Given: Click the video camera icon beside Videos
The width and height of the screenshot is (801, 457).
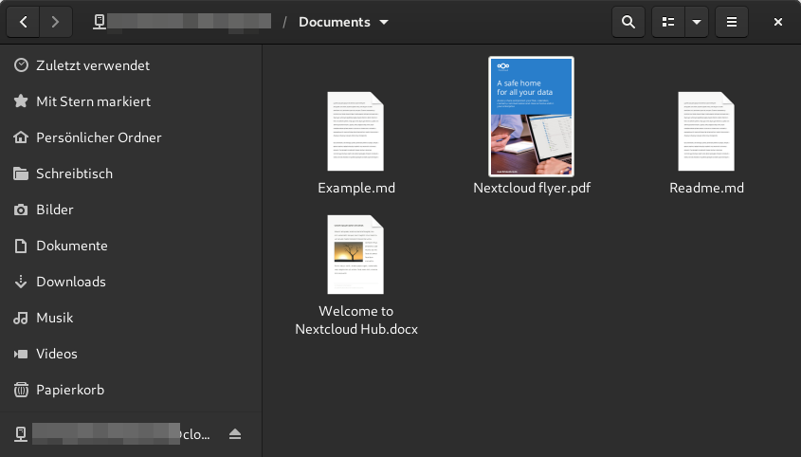Looking at the screenshot, I should [21, 354].
